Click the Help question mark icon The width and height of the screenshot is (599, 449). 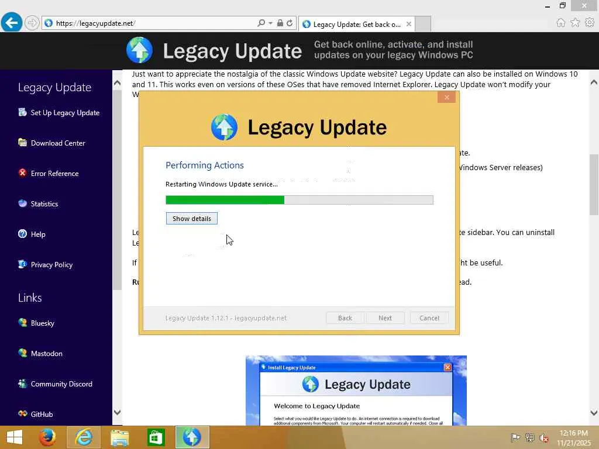[x=23, y=234]
